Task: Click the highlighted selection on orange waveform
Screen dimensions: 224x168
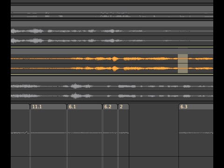Action: [183, 63]
